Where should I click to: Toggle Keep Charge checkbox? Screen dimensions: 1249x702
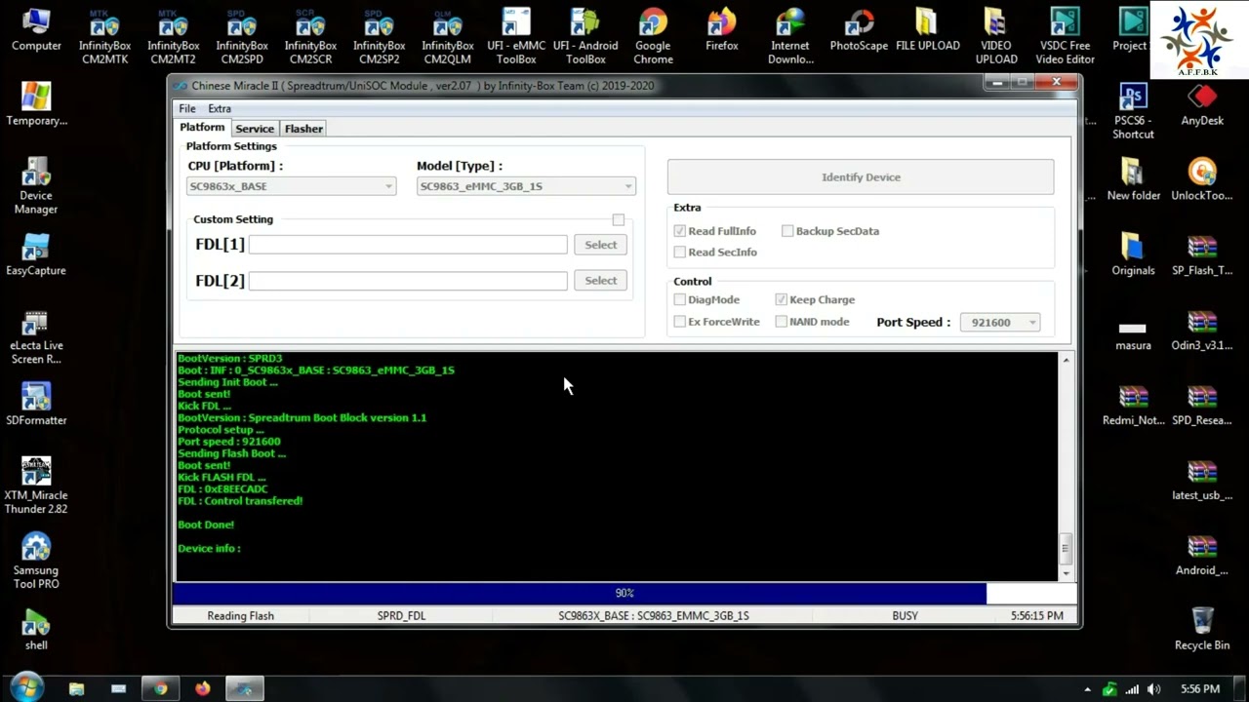782,299
